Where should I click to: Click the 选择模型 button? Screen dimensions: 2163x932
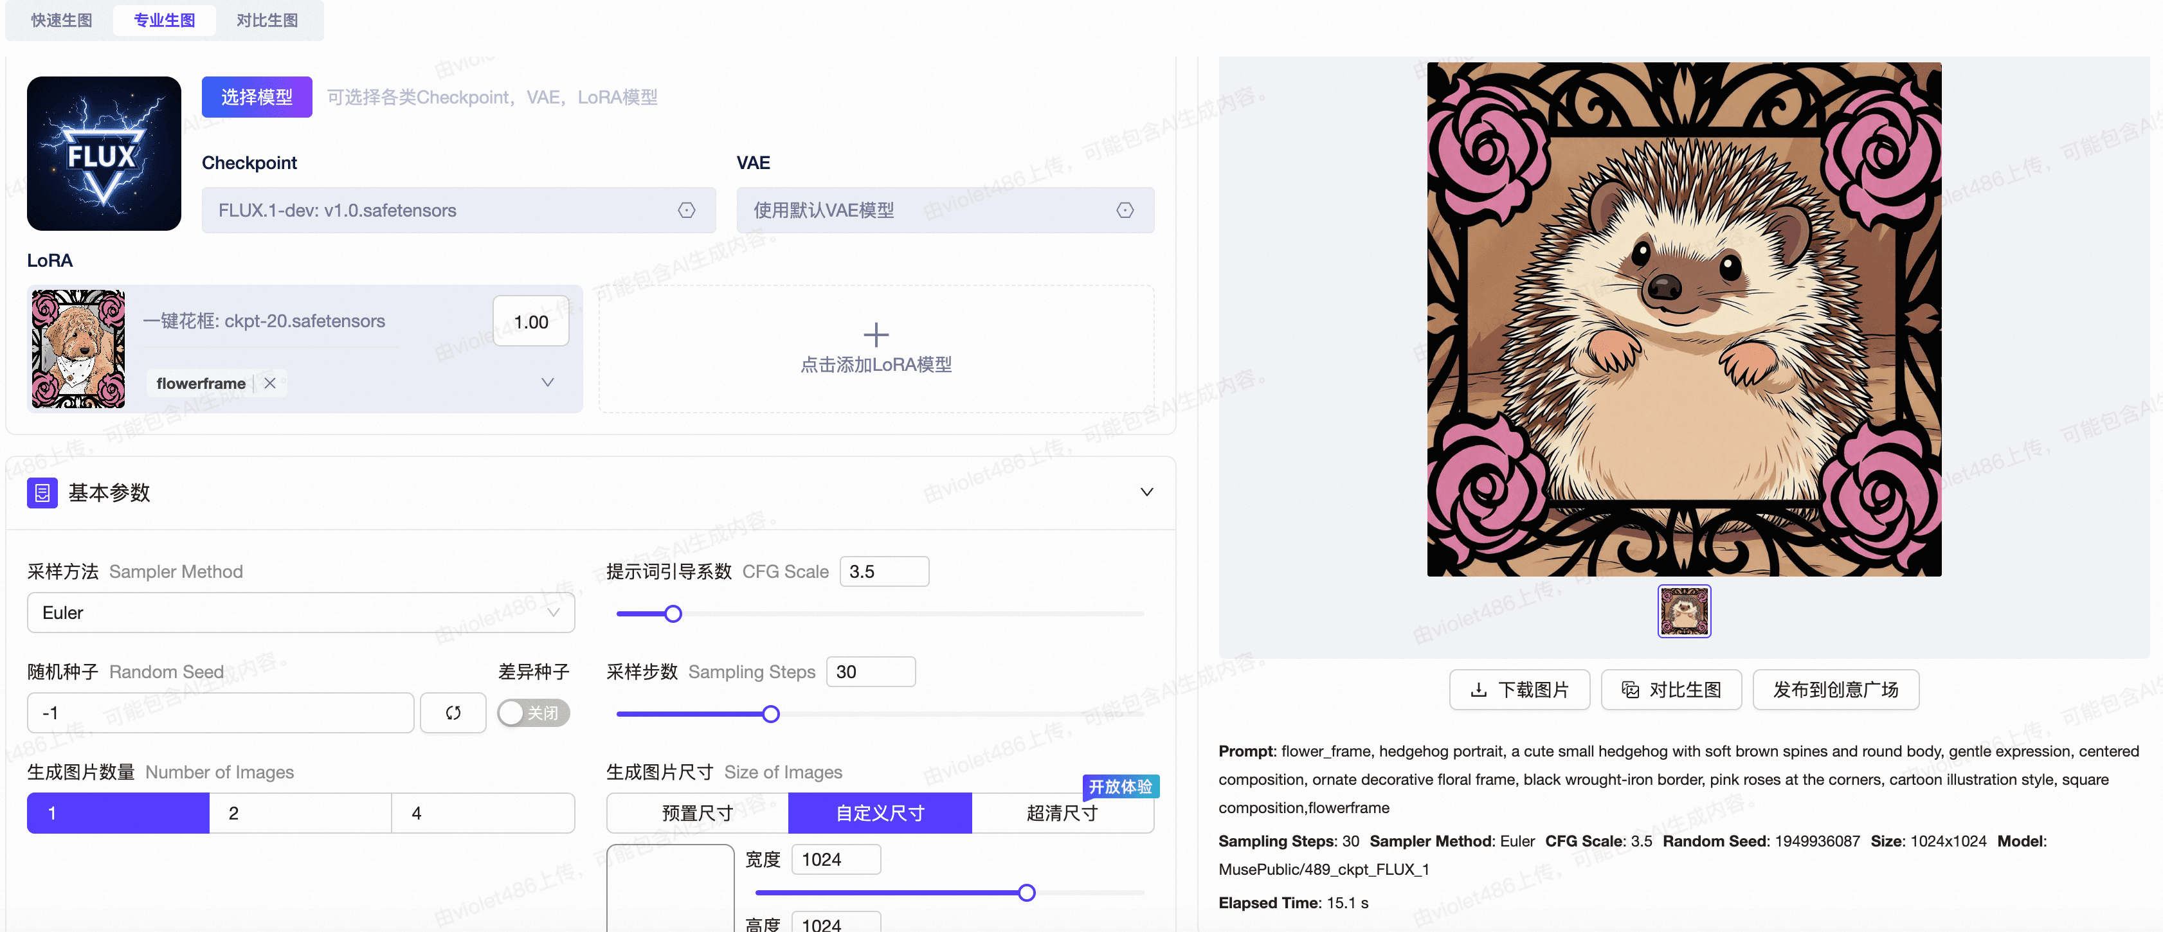click(256, 98)
